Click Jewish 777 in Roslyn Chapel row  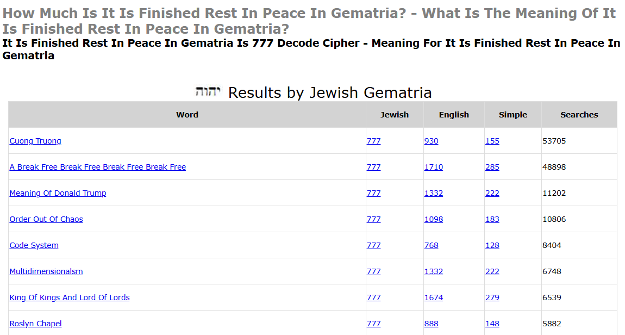[373, 324]
